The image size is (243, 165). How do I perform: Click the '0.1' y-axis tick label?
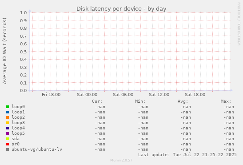pos(24,83)
